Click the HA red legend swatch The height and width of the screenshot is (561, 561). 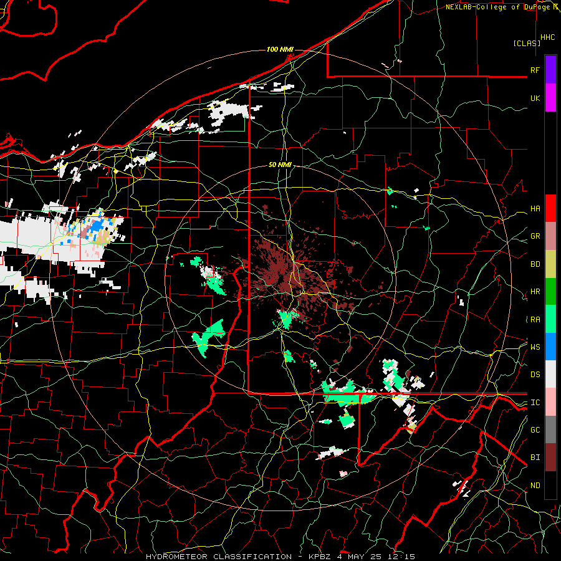[550, 208]
